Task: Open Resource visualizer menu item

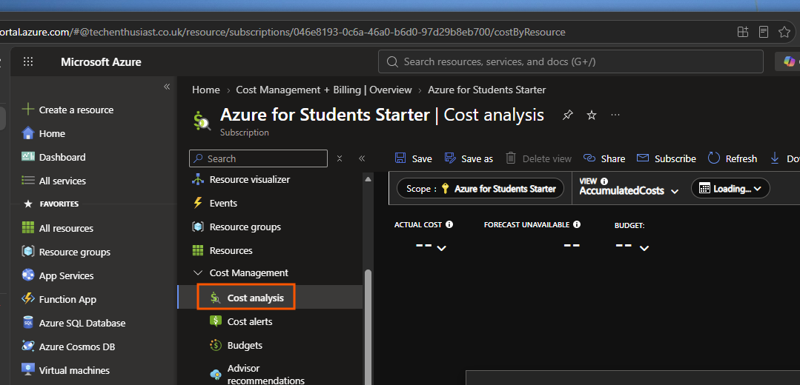Action: (241, 179)
